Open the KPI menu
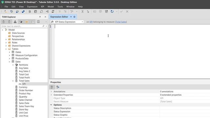Image resolution: width=210 pixels, height=118 pixels. point(42,7)
